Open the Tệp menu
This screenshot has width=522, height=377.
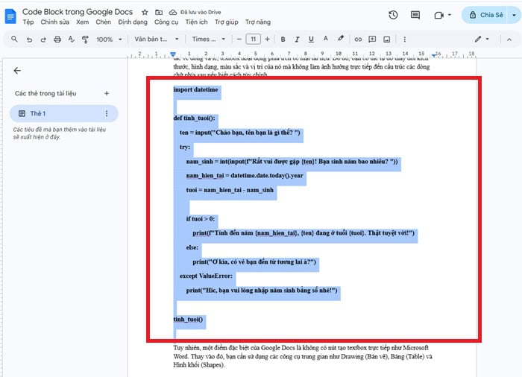(28, 22)
